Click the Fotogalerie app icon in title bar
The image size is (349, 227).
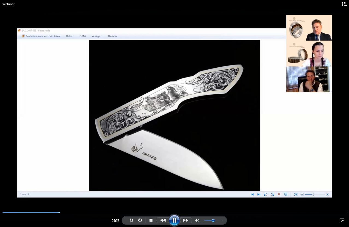point(19,31)
